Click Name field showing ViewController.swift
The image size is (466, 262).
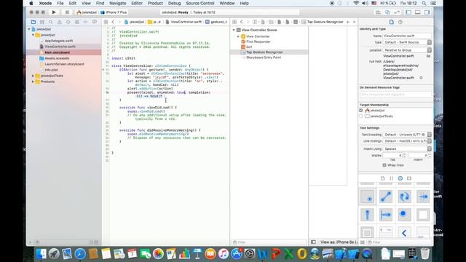point(407,36)
